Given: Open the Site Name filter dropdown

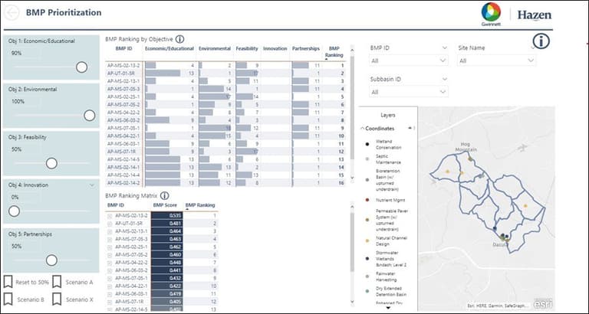Looking at the screenshot, I should (495, 61).
